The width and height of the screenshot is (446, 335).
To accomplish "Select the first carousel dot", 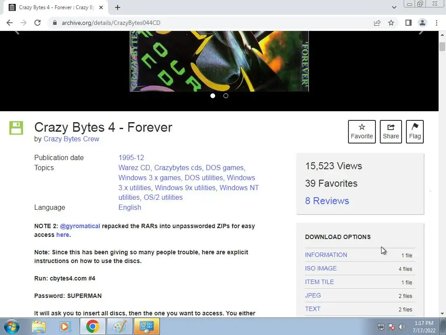I will (x=213, y=96).
